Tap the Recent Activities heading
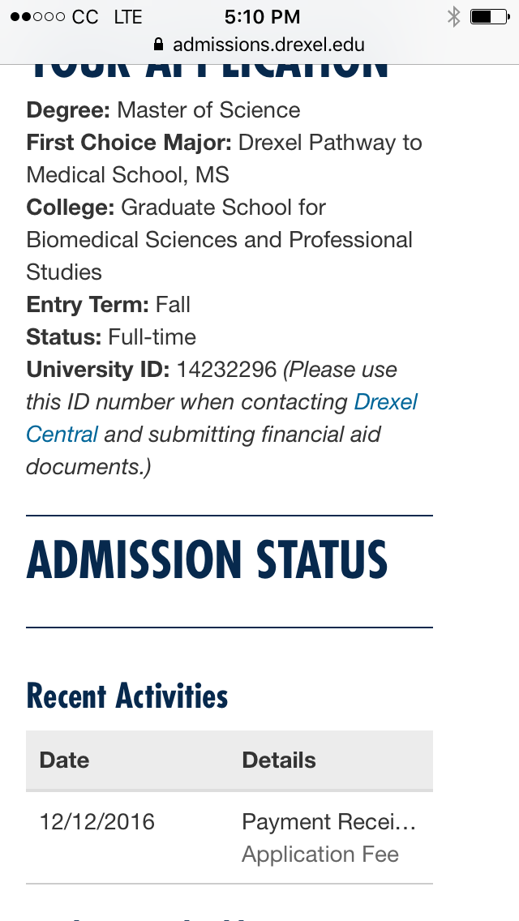The image size is (519, 921). [x=127, y=696]
